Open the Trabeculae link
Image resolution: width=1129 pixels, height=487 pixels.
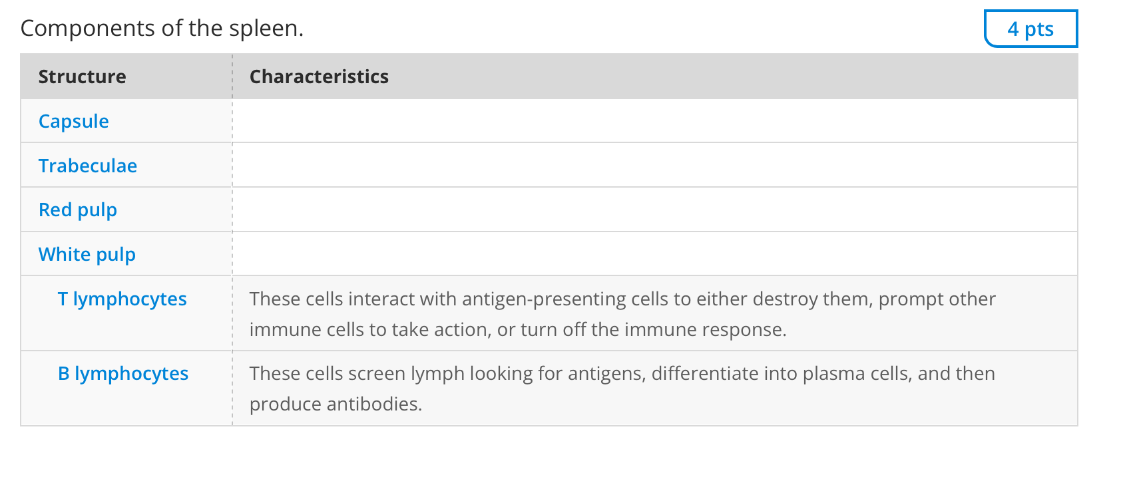87,166
